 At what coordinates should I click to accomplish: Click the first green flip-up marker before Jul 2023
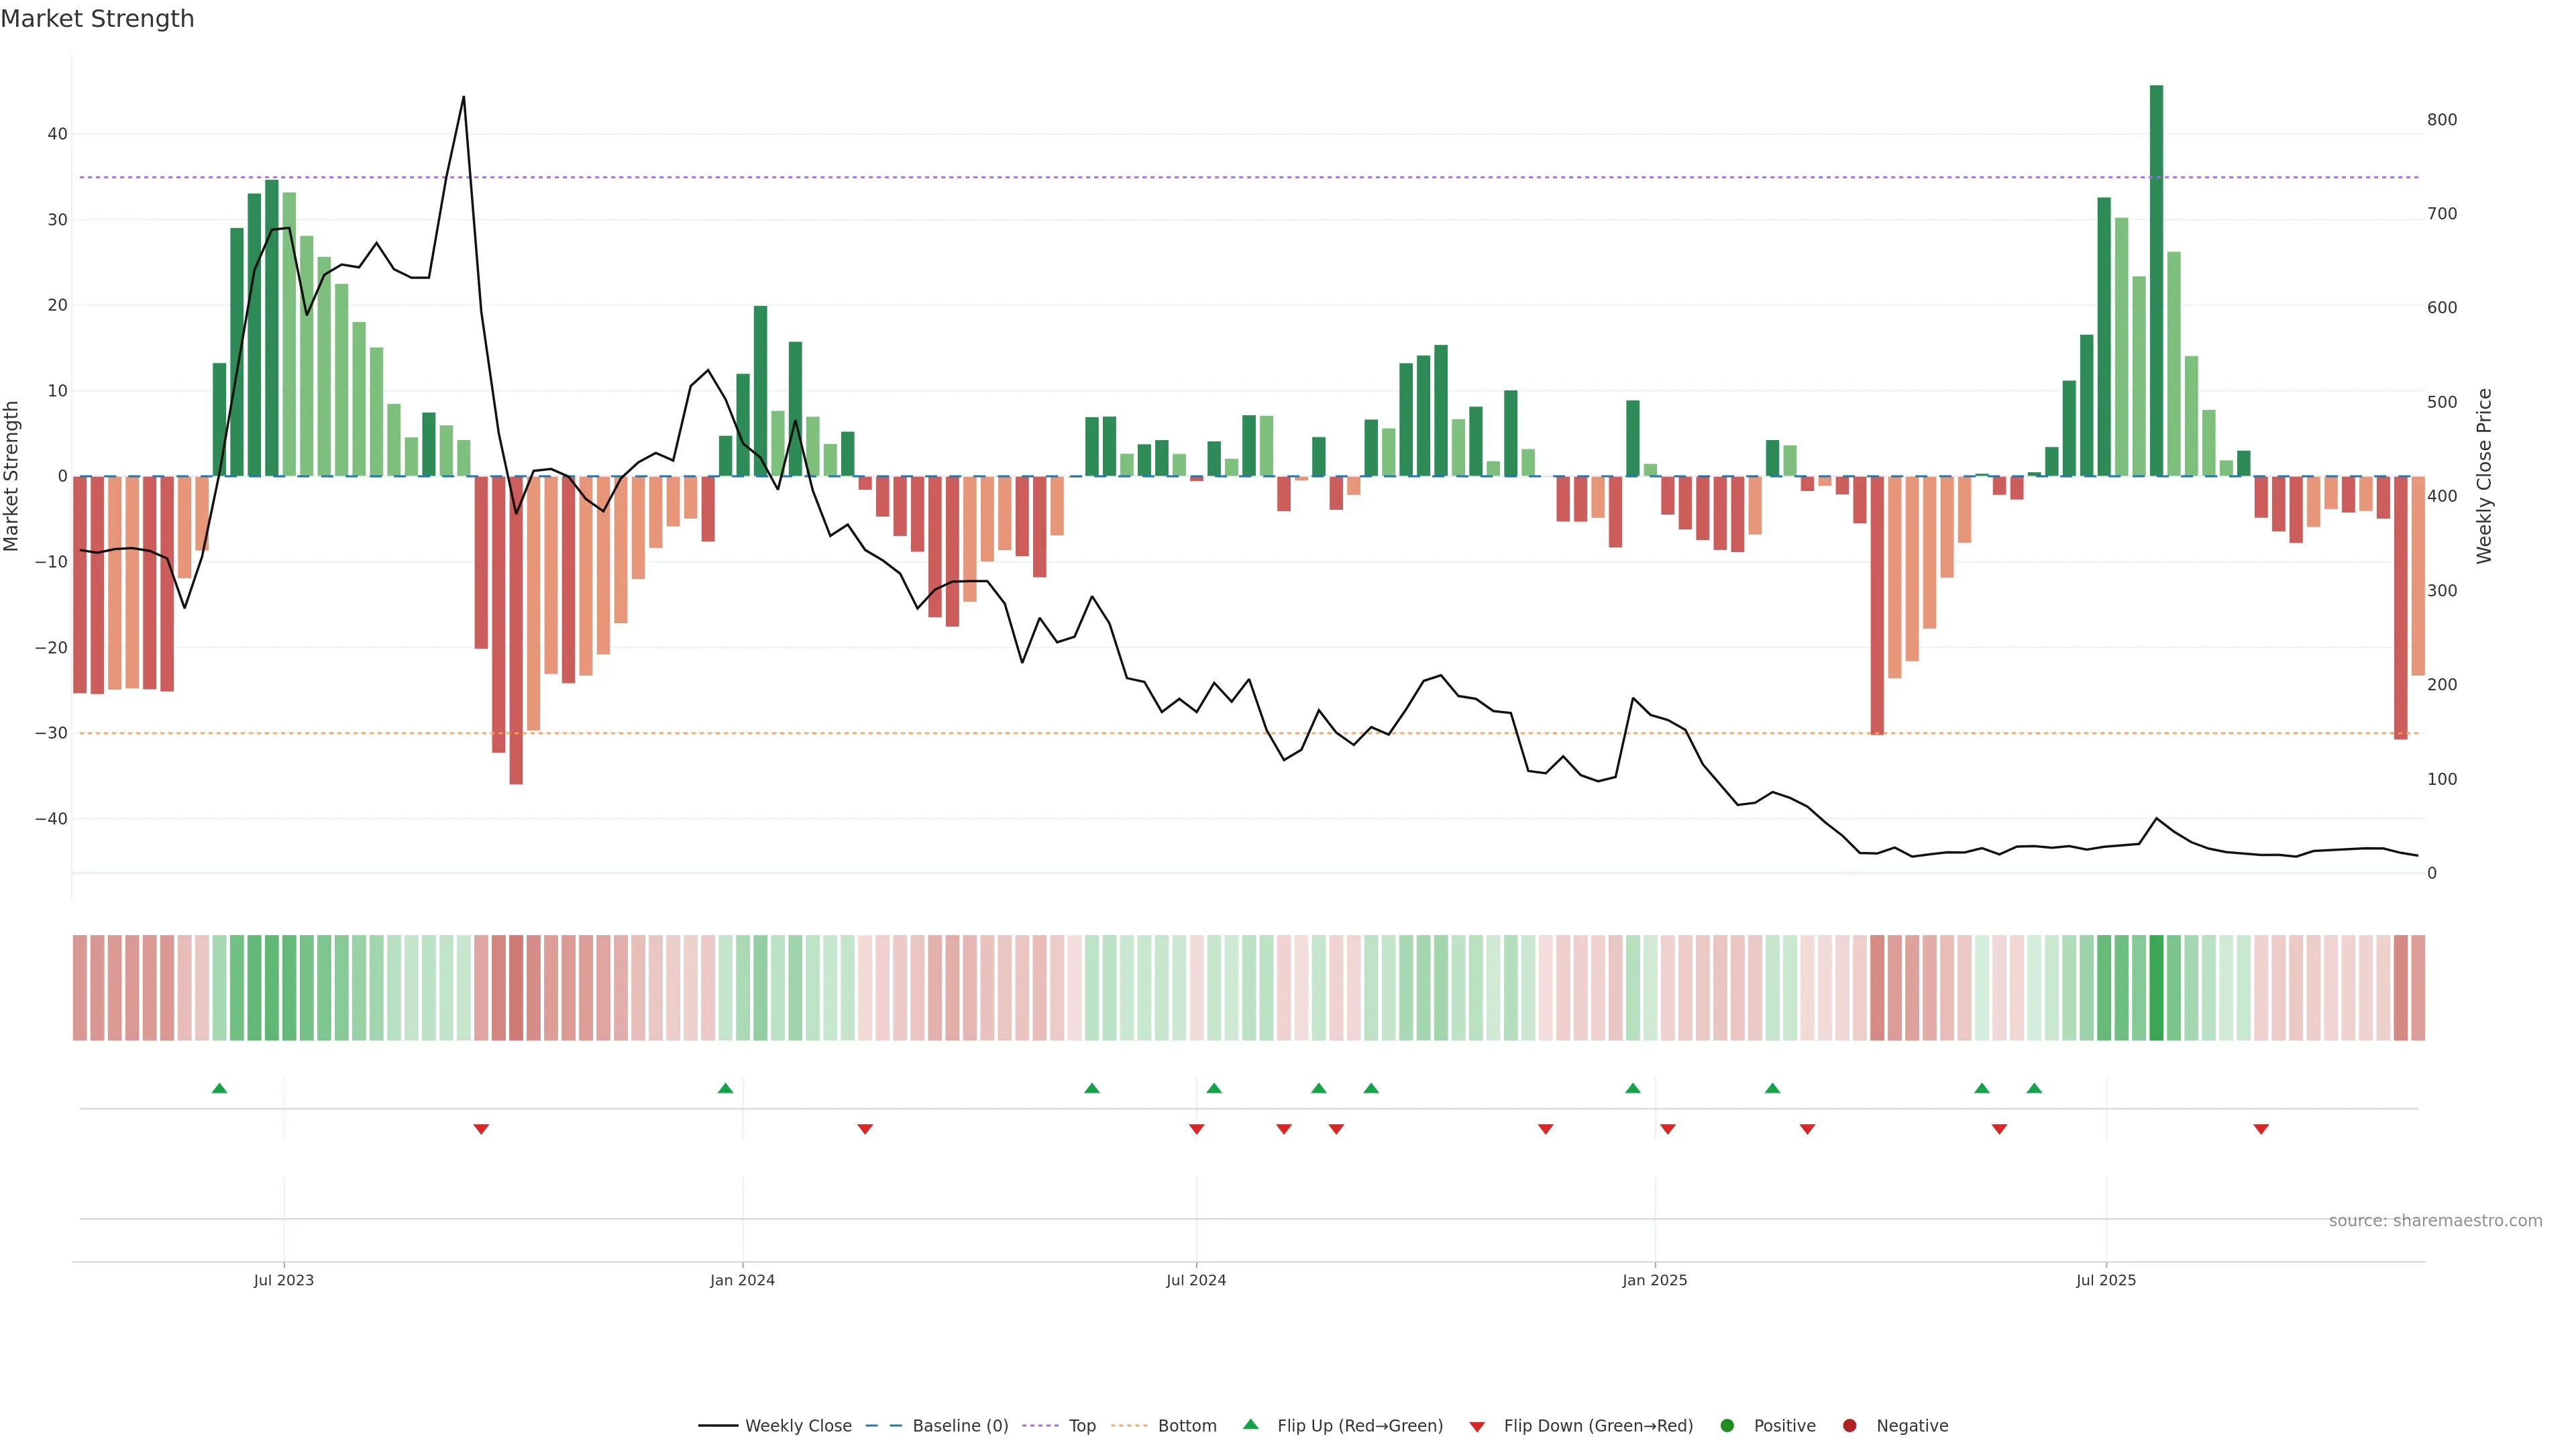[219, 1088]
